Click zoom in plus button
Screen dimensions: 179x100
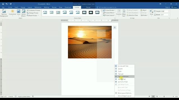point(173,96)
